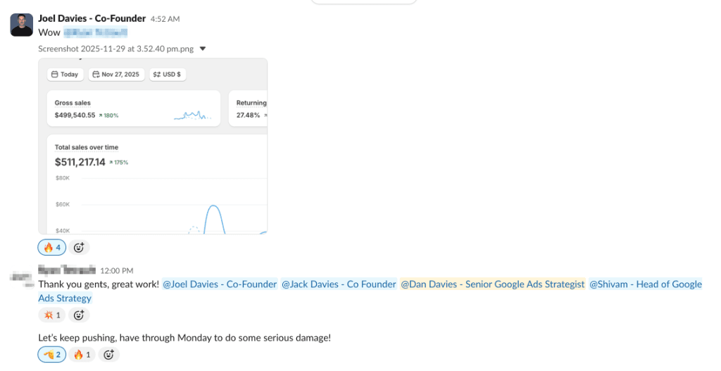This screenshot has width=721, height=371.
Task: Click the Let's keep pushing message text
Action: [184, 337]
